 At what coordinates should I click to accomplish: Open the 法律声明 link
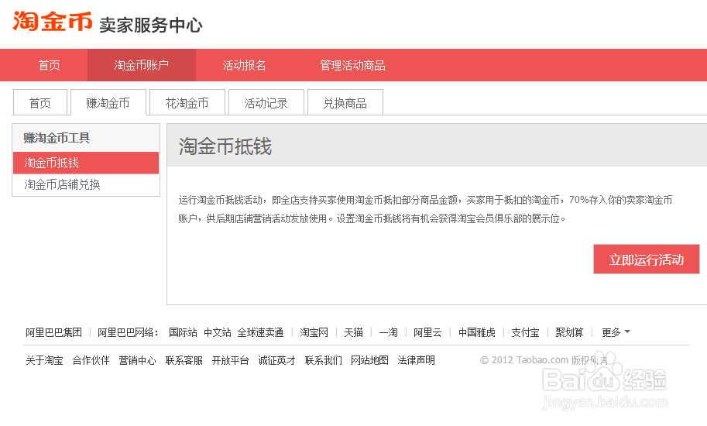416,360
